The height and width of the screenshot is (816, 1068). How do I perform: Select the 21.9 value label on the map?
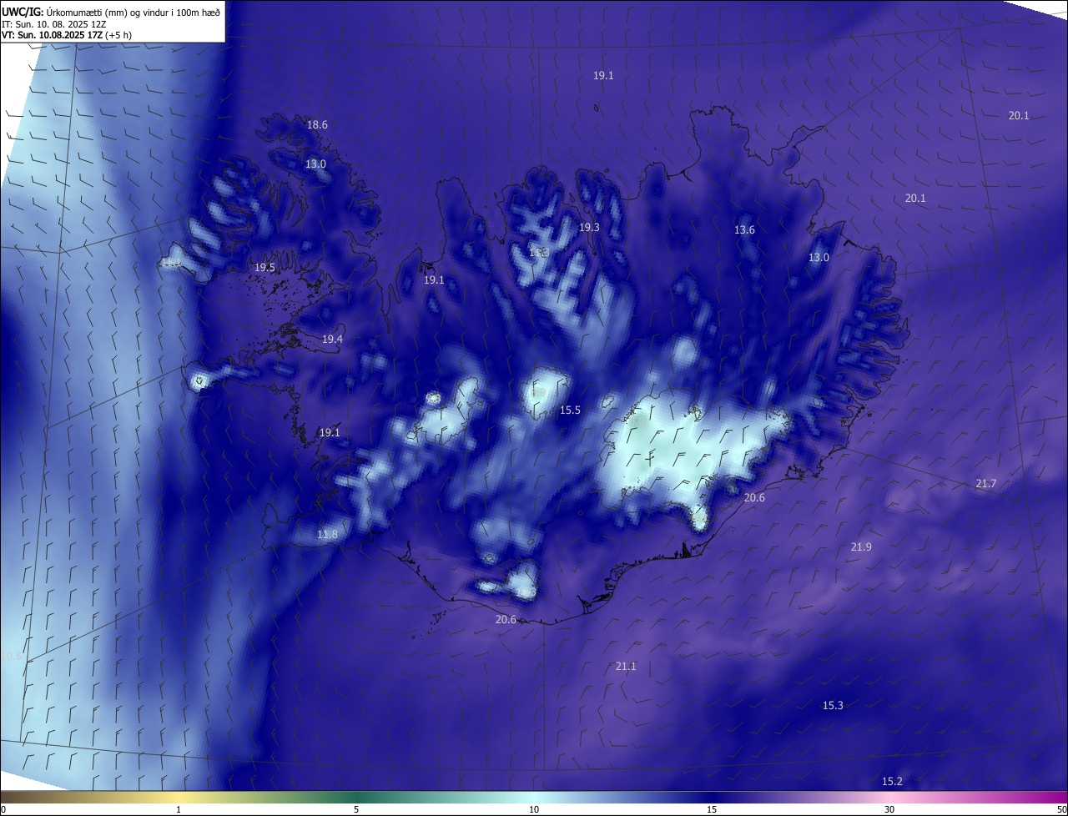(x=861, y=547)
